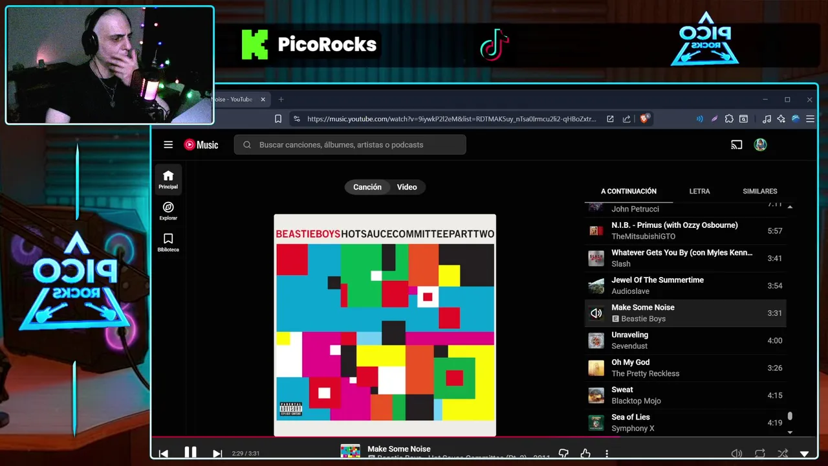Click the purple feather extension icon
This screenshot has width=828, height=466.
click(714, 119)
